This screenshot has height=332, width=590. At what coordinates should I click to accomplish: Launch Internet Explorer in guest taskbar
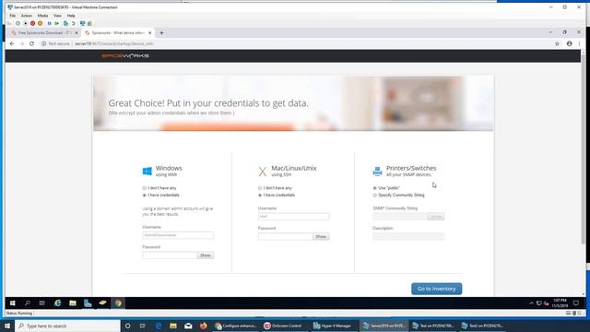[x=57, y=303]
